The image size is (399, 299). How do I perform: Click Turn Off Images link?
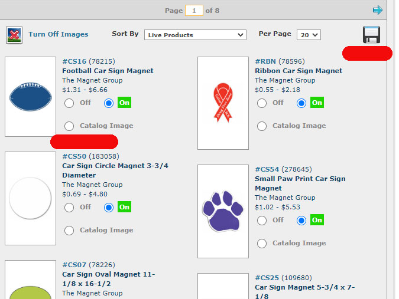point(59,34)
